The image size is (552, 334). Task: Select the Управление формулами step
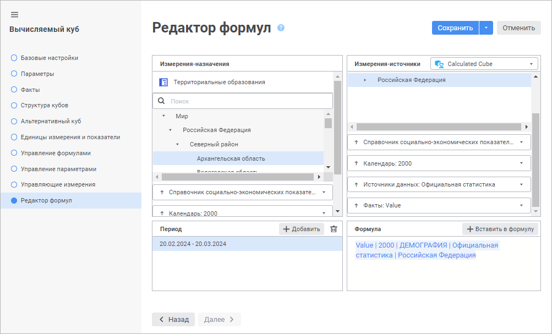coord(55,153)
